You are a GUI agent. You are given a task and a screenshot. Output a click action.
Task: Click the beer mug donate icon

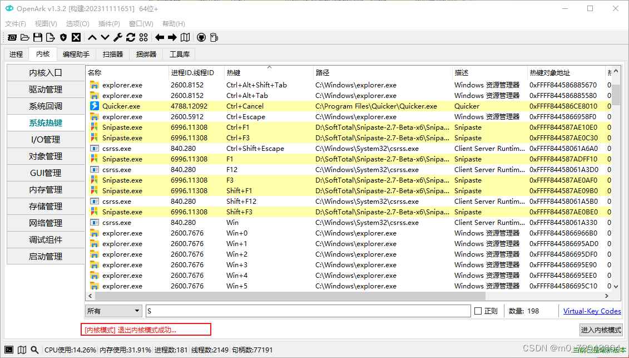click(214, 37)
